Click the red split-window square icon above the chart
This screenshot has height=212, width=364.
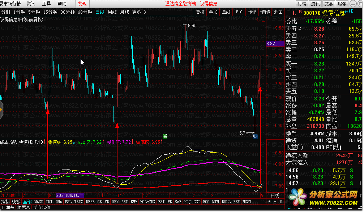(264, 20)
